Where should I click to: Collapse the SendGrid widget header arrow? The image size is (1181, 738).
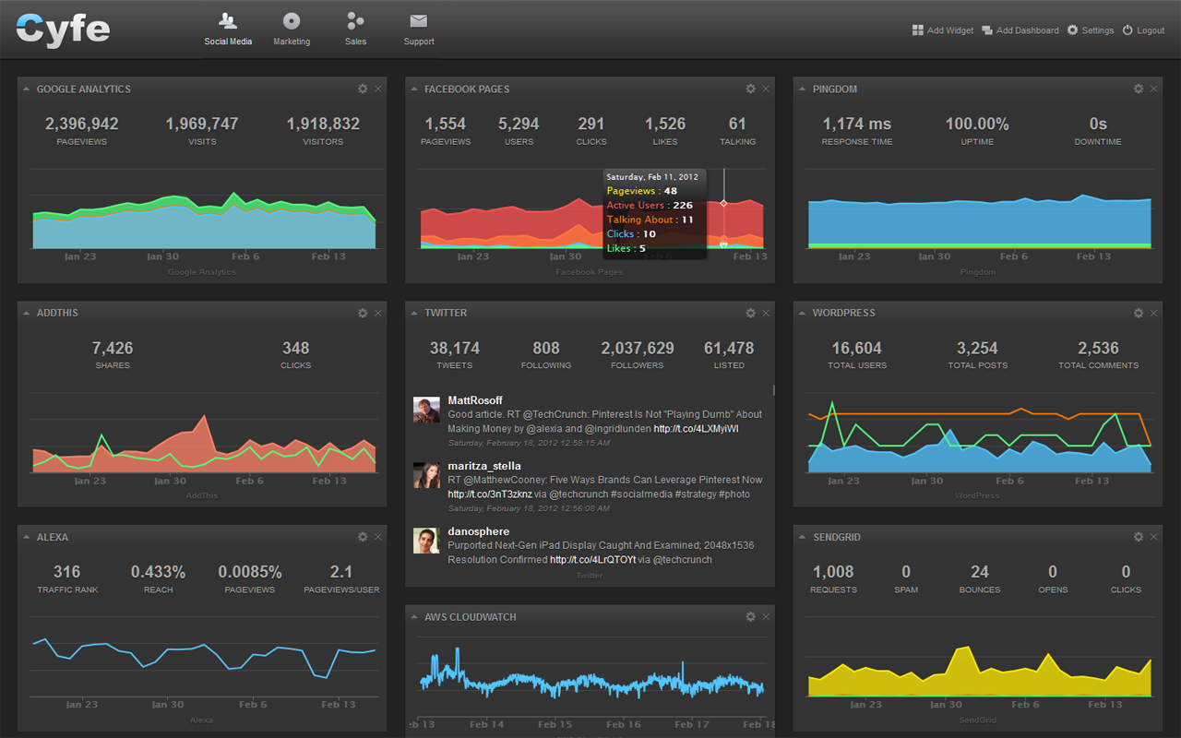tap(803, 537)
